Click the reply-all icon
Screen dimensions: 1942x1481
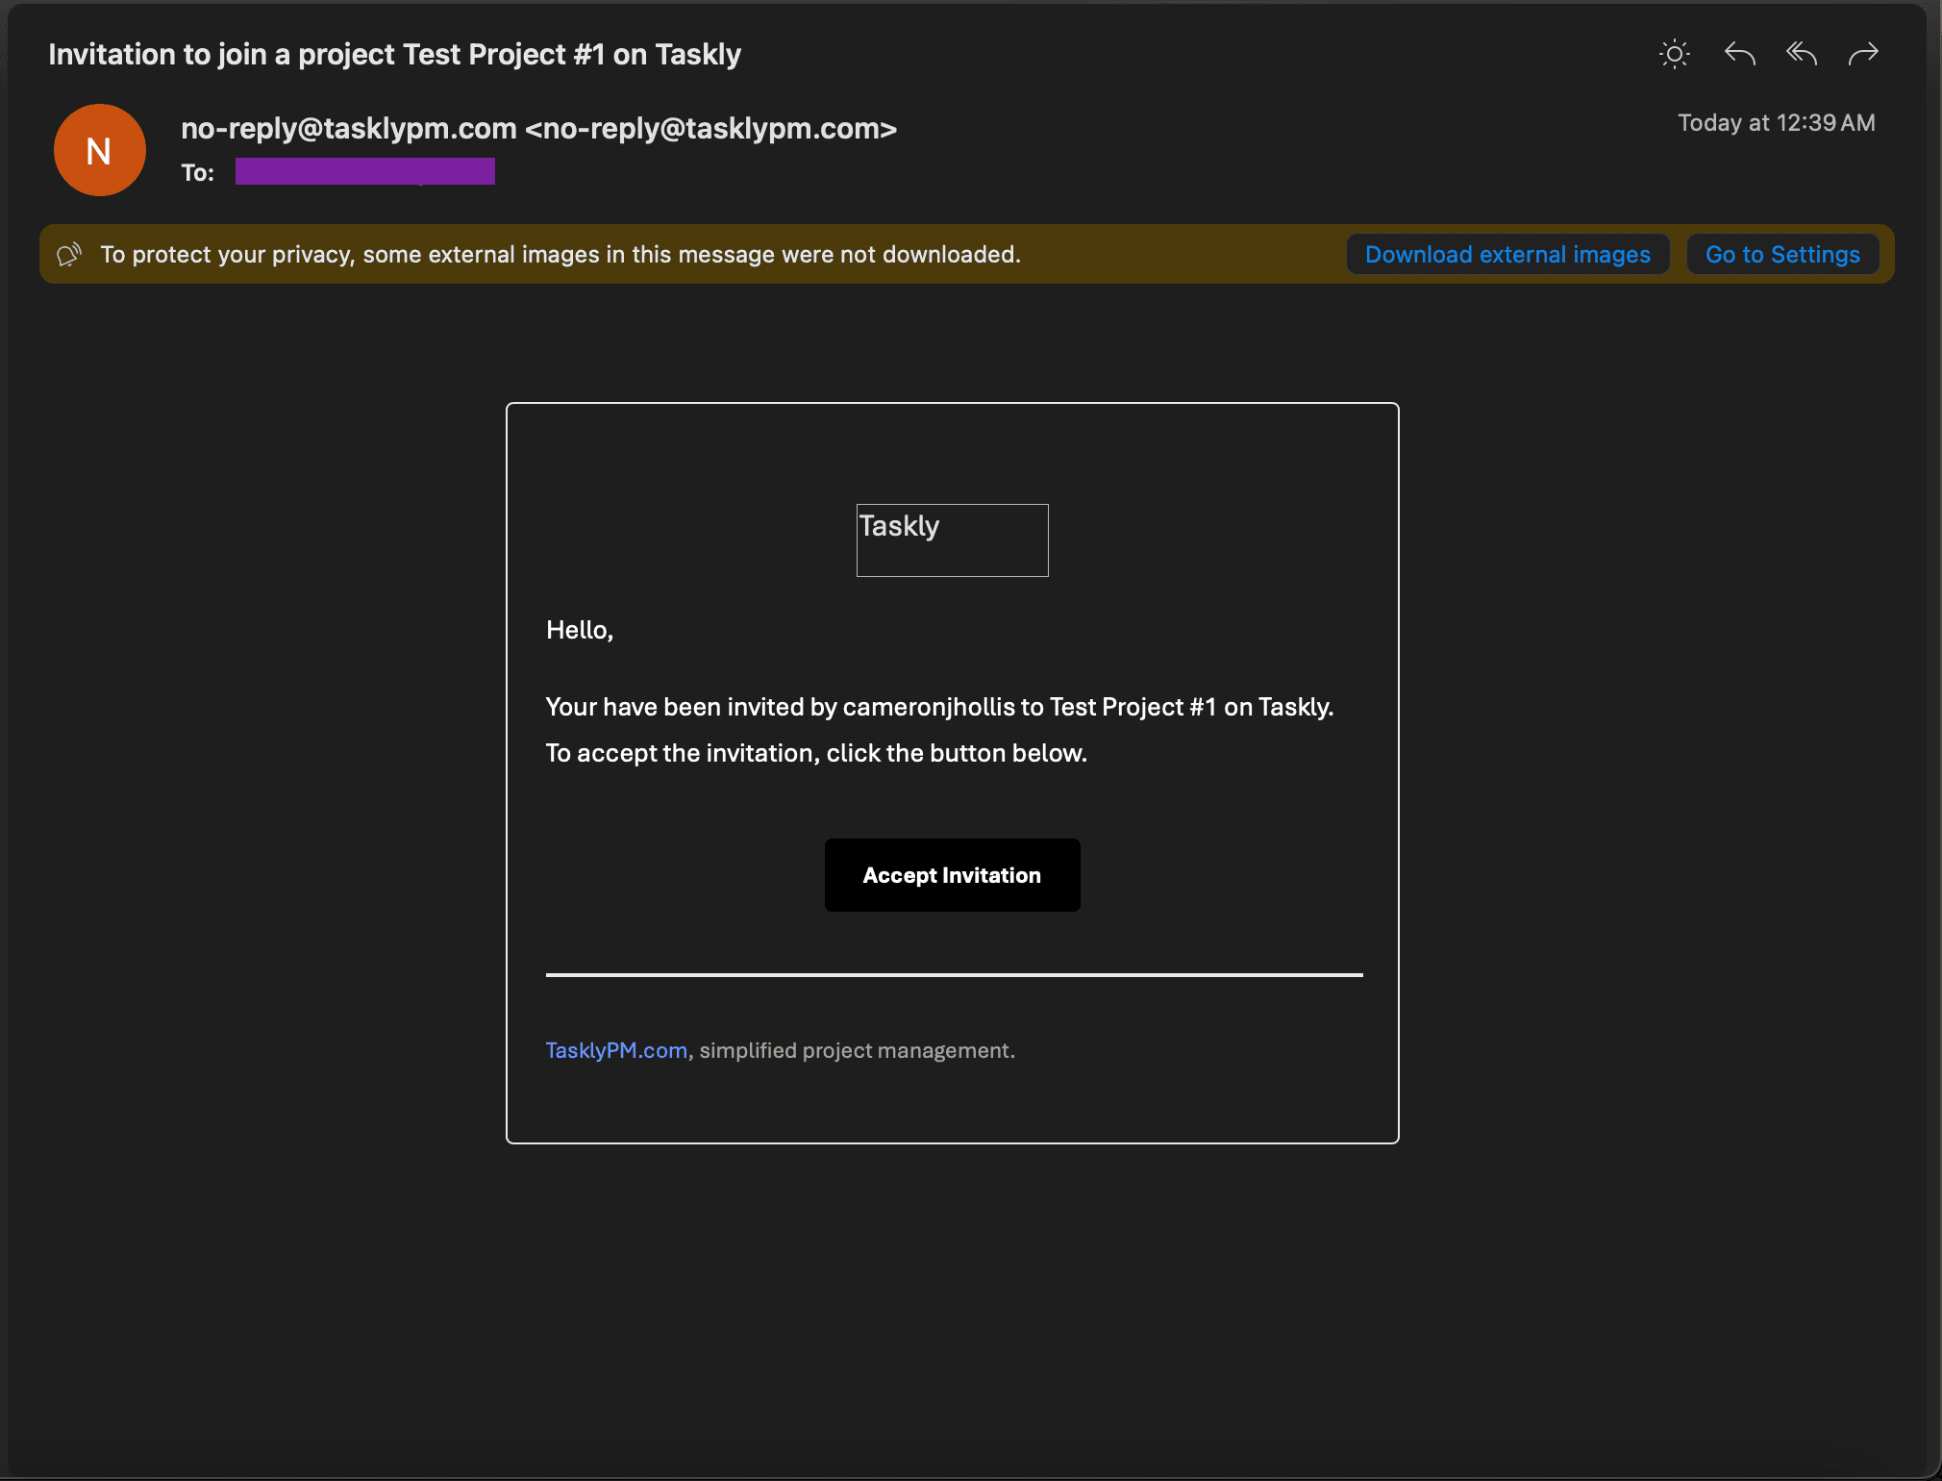point(1801,53)
